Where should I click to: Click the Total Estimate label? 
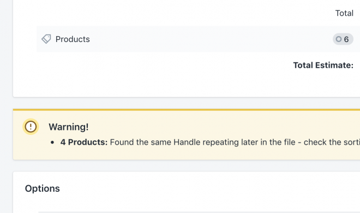click(x=323, y=65)
